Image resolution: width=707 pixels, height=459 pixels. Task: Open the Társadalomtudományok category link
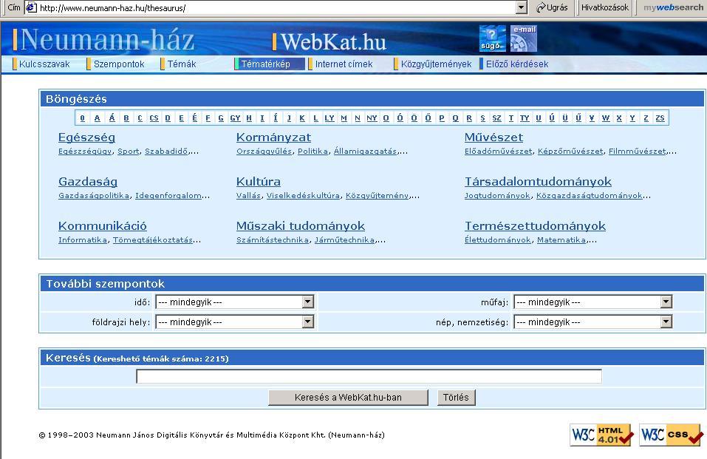[x=538, y=181]
